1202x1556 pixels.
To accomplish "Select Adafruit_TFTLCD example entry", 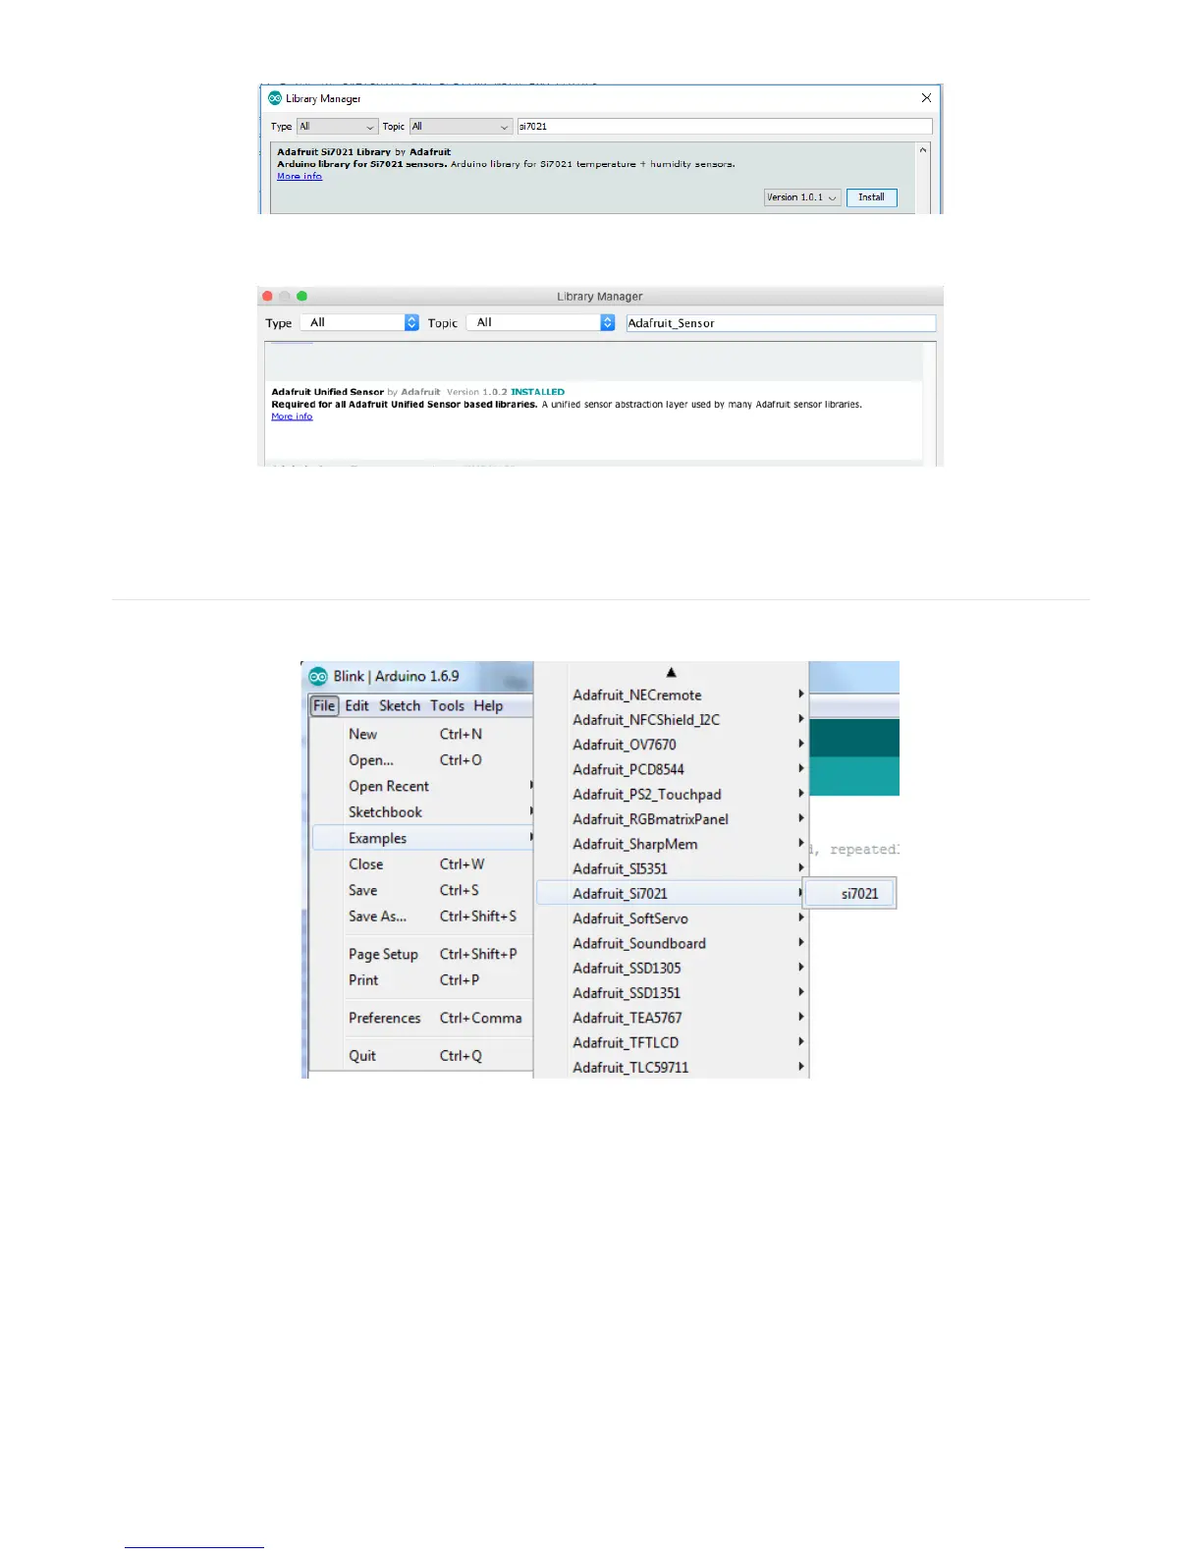I will point(673,1042).
